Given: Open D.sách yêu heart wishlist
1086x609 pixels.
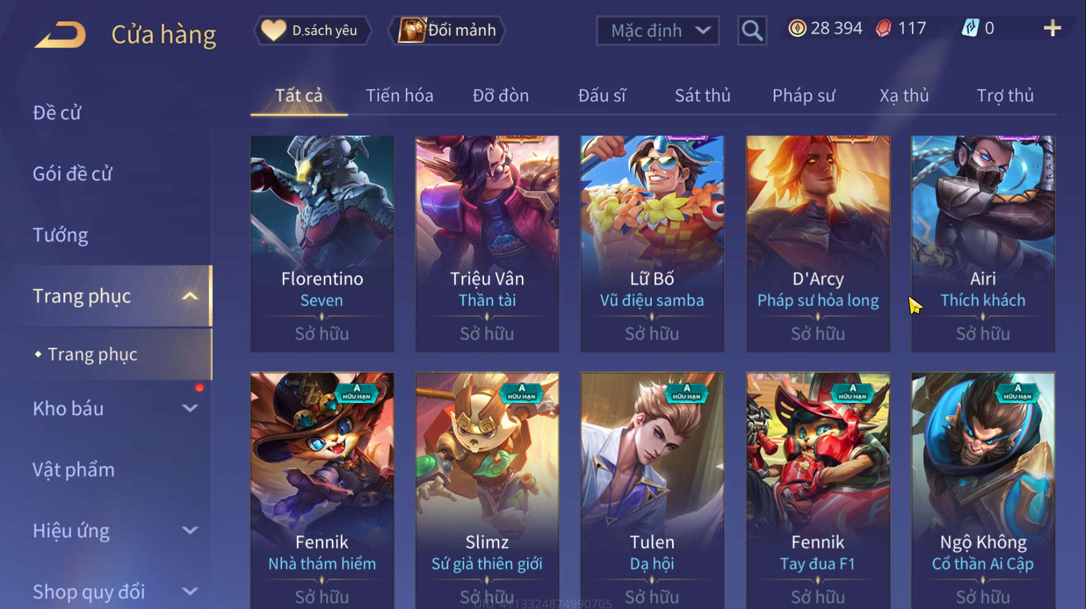Looking at the screenshot, I should [312, 30].
